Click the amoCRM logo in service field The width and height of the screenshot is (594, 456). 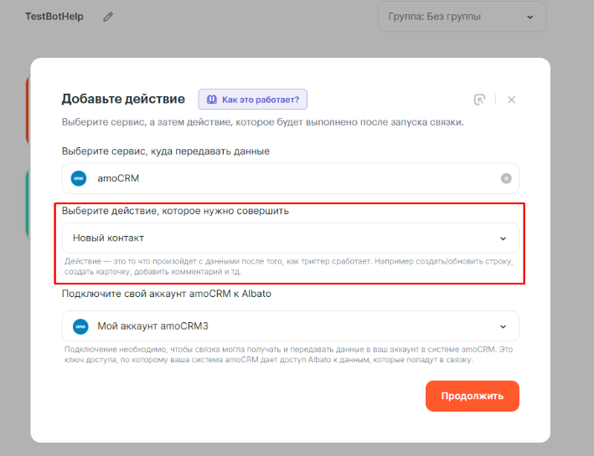point(79,178)
